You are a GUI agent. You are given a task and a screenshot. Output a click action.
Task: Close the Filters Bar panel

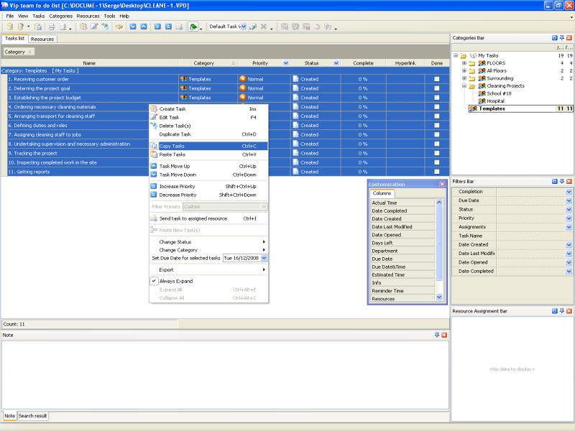(x=569, y=182)
